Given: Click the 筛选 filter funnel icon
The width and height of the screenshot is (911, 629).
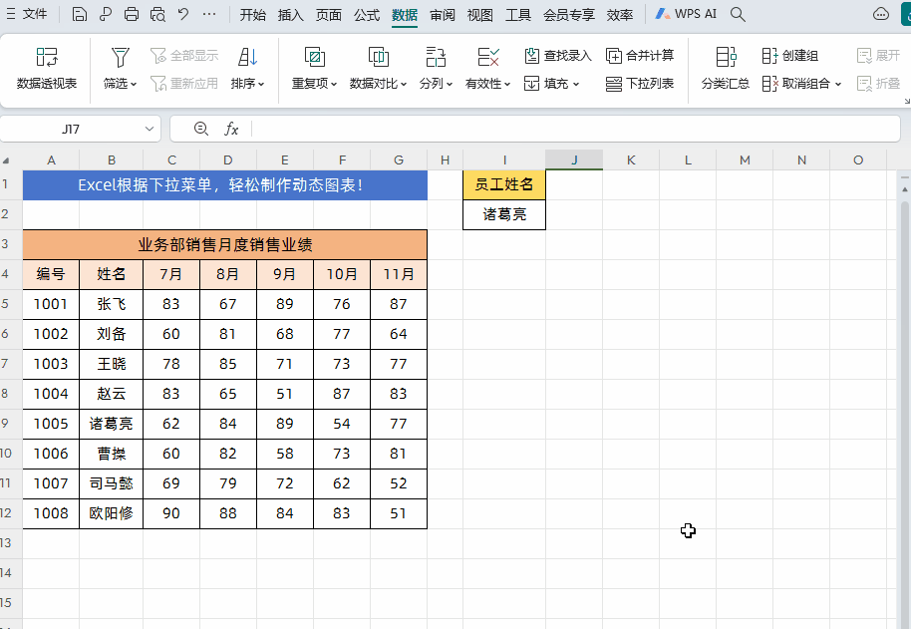Looking at the screenshot, I should click(120, 57).
